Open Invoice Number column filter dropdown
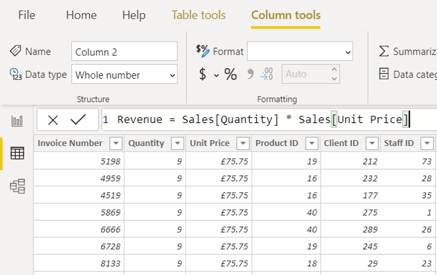Image resolution: width=437 pixels, height=275 pixels. click(x=116, y=143)
